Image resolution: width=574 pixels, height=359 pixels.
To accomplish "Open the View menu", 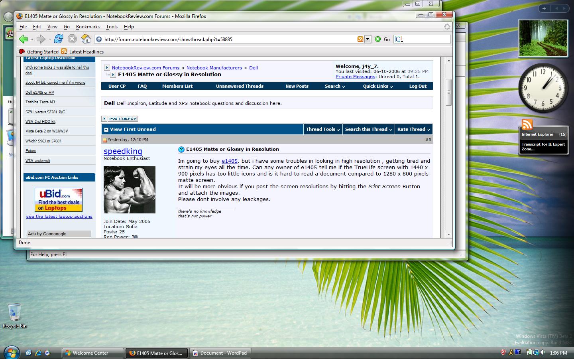I will tap(52, 27).
